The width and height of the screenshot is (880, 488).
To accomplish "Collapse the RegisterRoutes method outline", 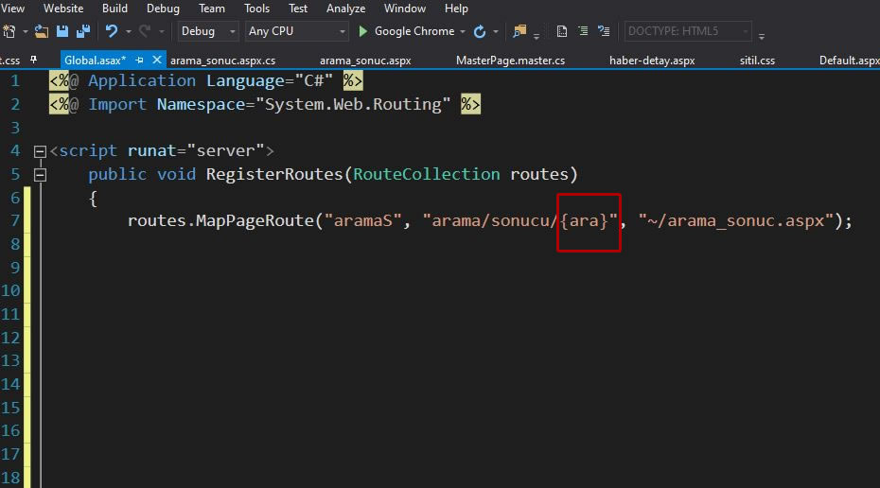I will tap(40, 175).
